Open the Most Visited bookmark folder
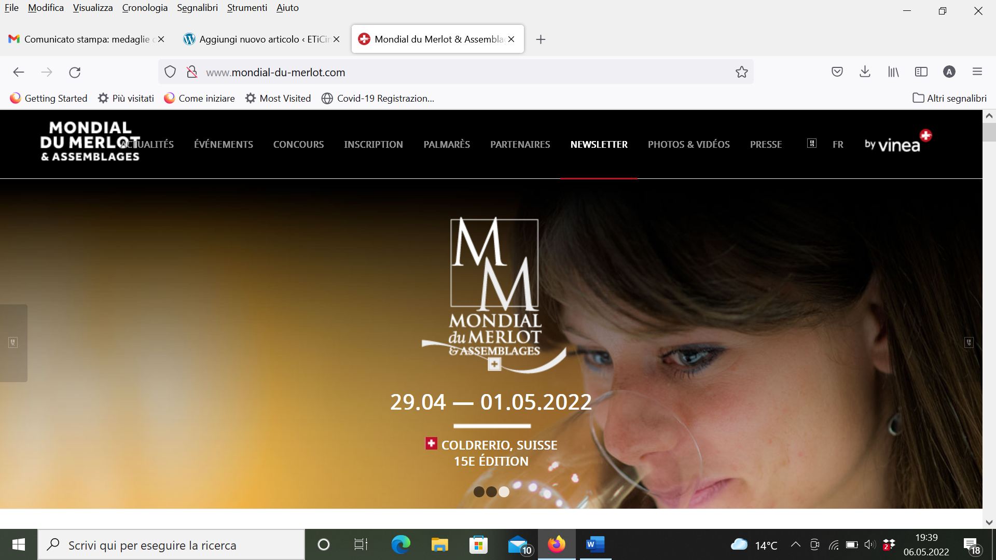The height and width of the screenshot is (560, 996). (x=278, y=99)
